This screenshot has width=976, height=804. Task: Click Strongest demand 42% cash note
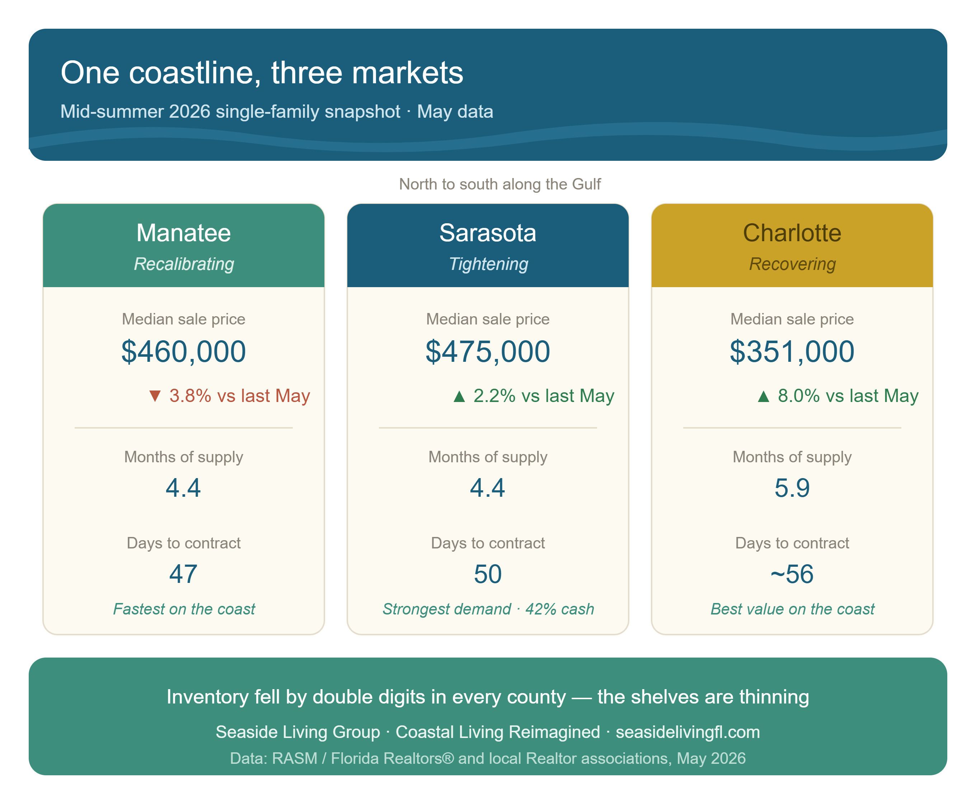tap(488, 609)
